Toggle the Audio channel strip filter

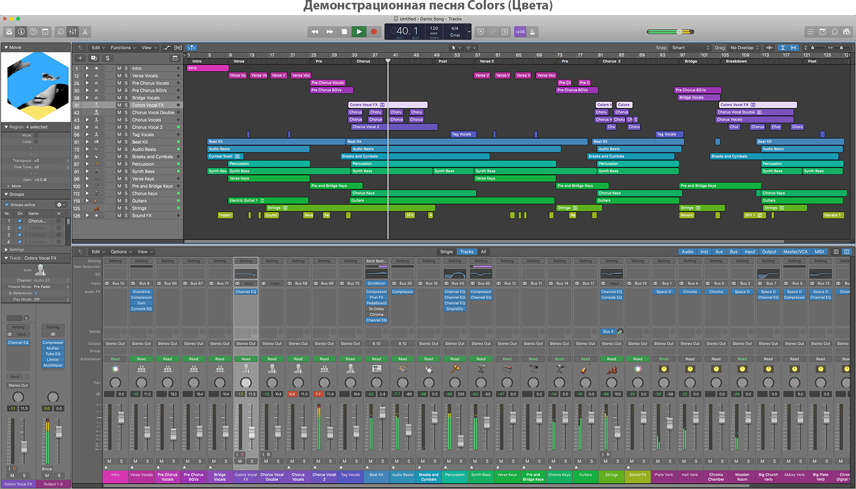click(687, 252)
